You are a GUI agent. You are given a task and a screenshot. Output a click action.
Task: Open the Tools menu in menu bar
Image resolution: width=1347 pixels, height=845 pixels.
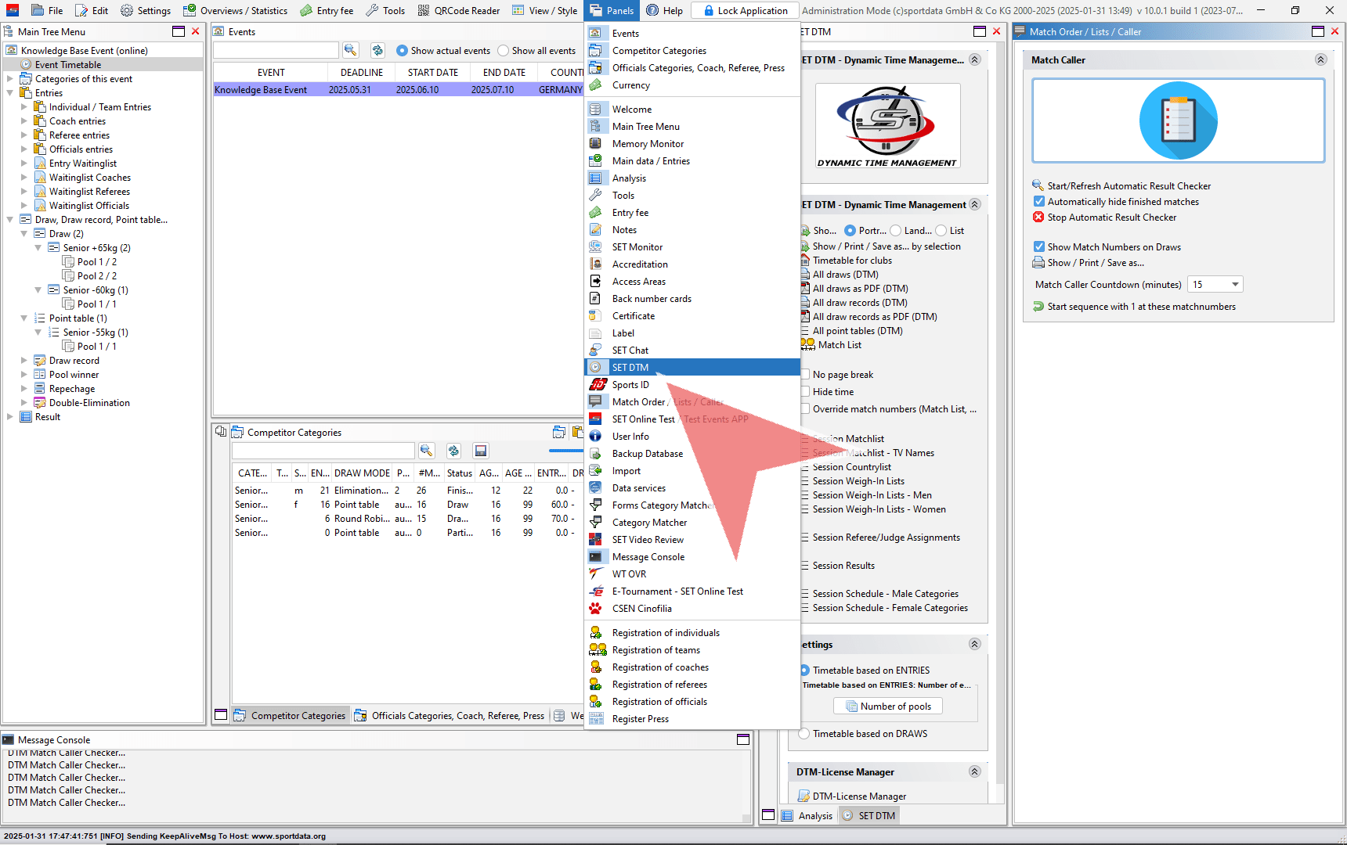[385, 10]
